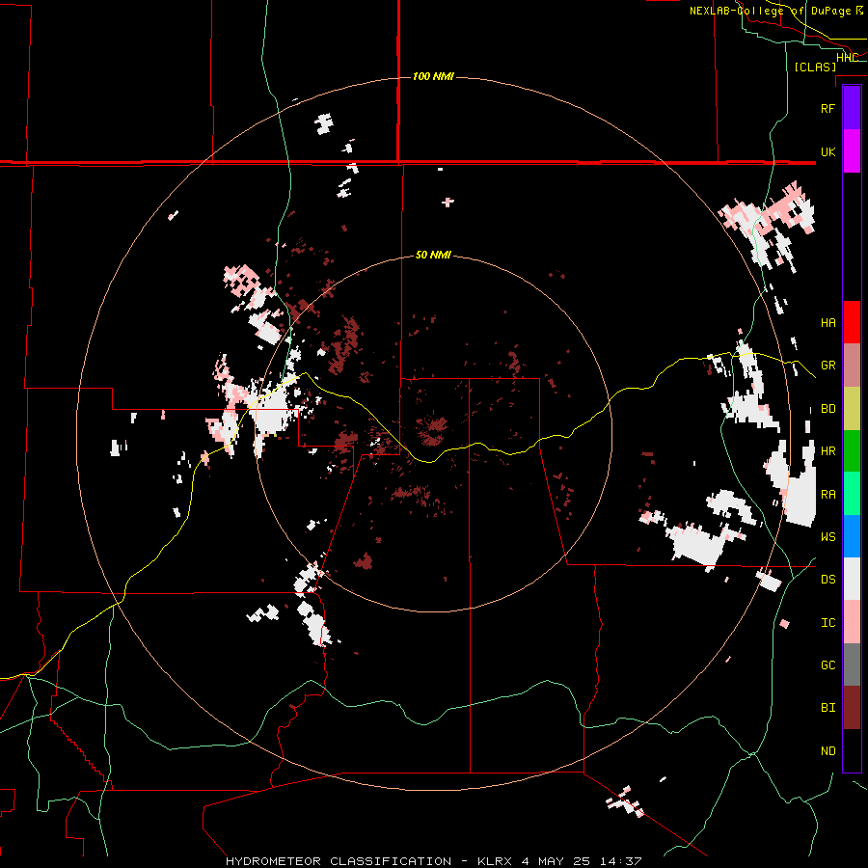
Task: Select the dusty pink GR legend swatch
Action: [x=852, y=366]
